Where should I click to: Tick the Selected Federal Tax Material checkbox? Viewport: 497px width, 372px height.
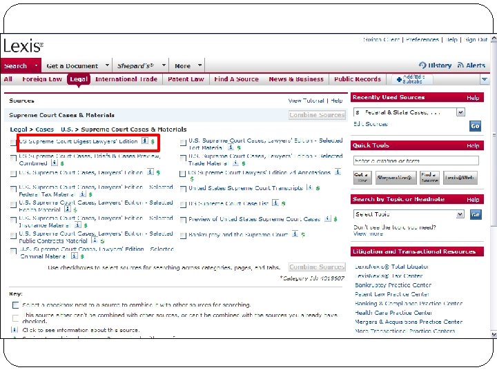[x=13, y=189]
